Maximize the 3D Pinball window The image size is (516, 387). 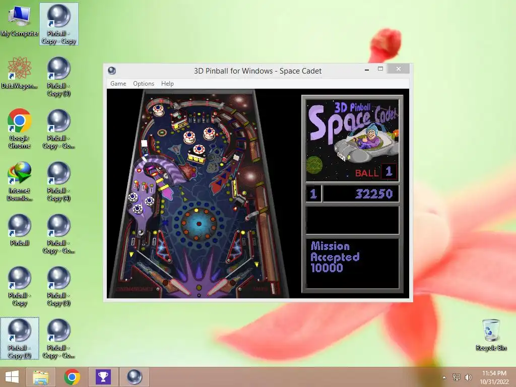pyautogui.click(x=380, y=69)
